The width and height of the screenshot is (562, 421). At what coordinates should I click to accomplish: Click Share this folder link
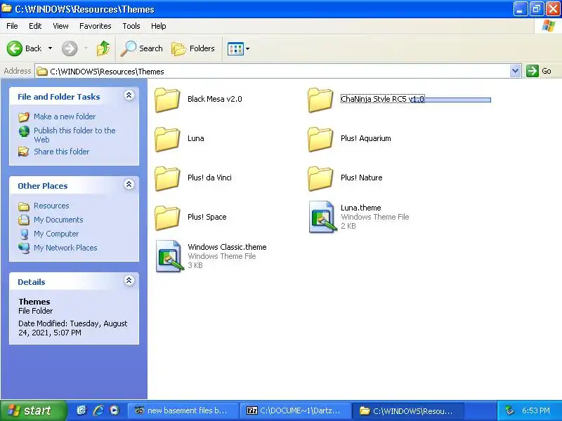pos(61,152)
